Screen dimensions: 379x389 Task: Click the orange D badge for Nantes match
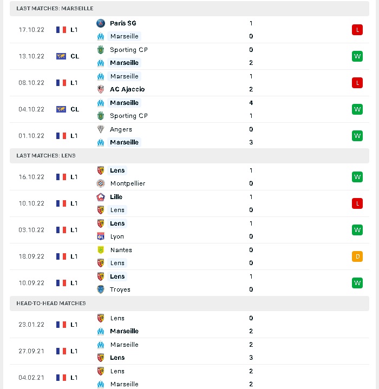(357, 256)
